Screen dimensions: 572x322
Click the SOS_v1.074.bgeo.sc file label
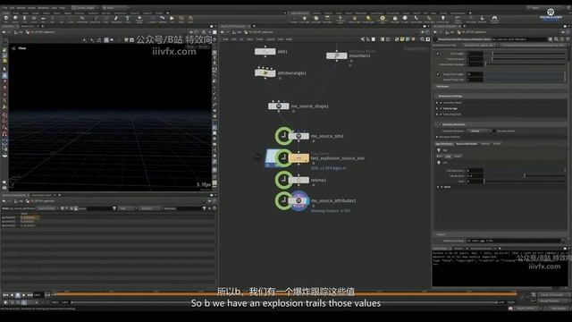pyautogui.click(x=328, y=168)
